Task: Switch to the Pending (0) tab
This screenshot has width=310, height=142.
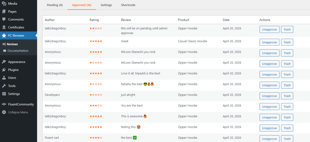Action: point(55,5)
